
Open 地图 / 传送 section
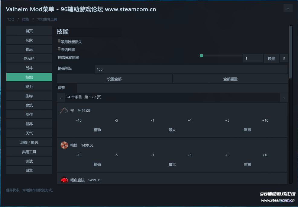pyautogui.click(x=29, y=142)
